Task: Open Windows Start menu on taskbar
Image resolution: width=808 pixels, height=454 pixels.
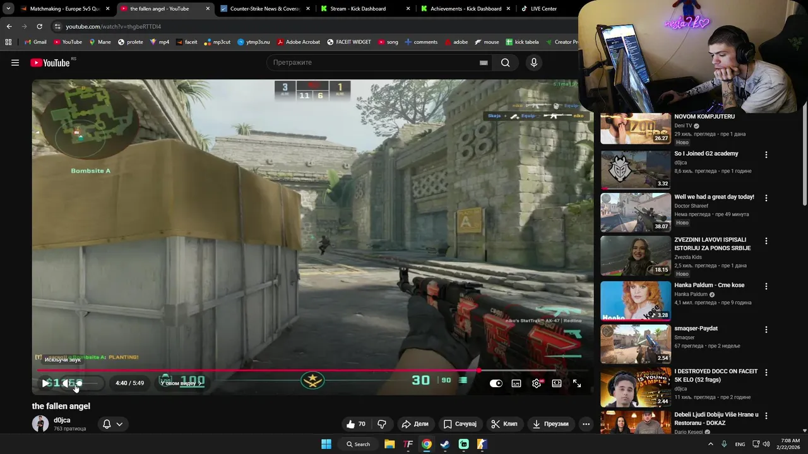Action: point(326,444)
